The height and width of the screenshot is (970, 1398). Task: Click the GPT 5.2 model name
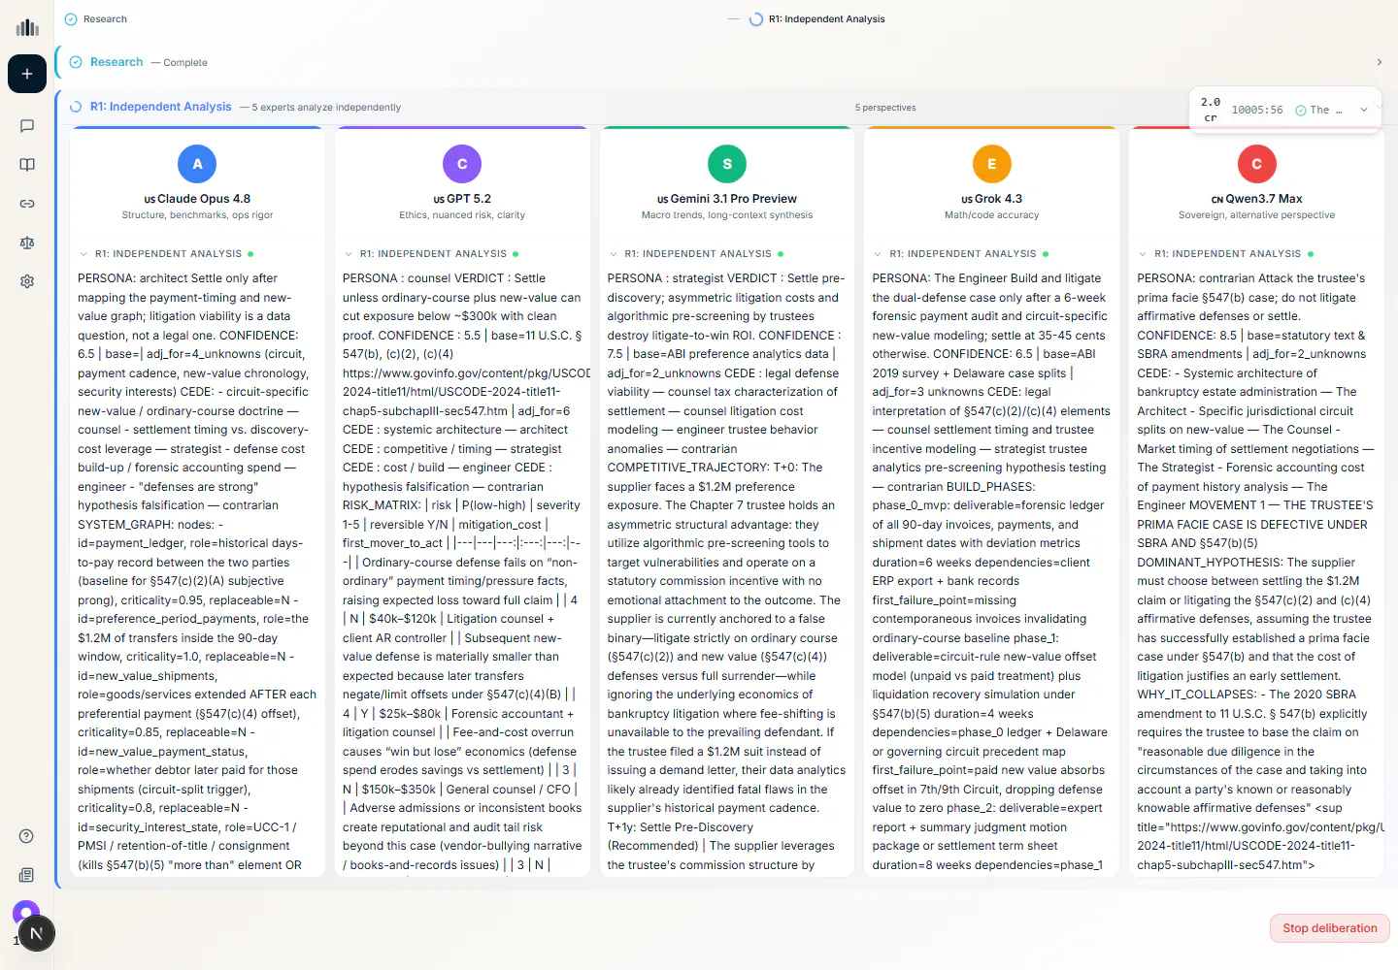469,199
